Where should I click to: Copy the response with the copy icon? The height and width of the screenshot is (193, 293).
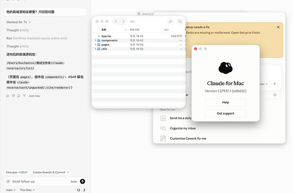point(19,96)
